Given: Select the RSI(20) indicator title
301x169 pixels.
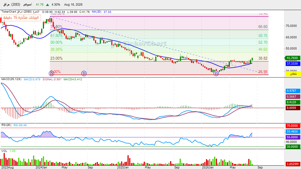Looking at the screenshot, I should [x=6, y=125].
